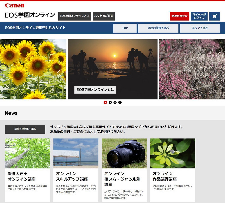Open よくあるご質問 page

[x=104, y=16]
